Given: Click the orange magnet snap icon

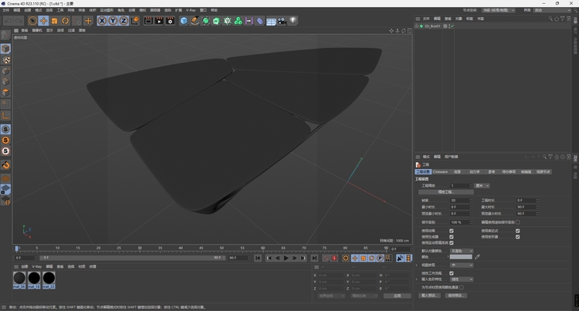Looking at the screenshot, I should click(x=5, y=165).
